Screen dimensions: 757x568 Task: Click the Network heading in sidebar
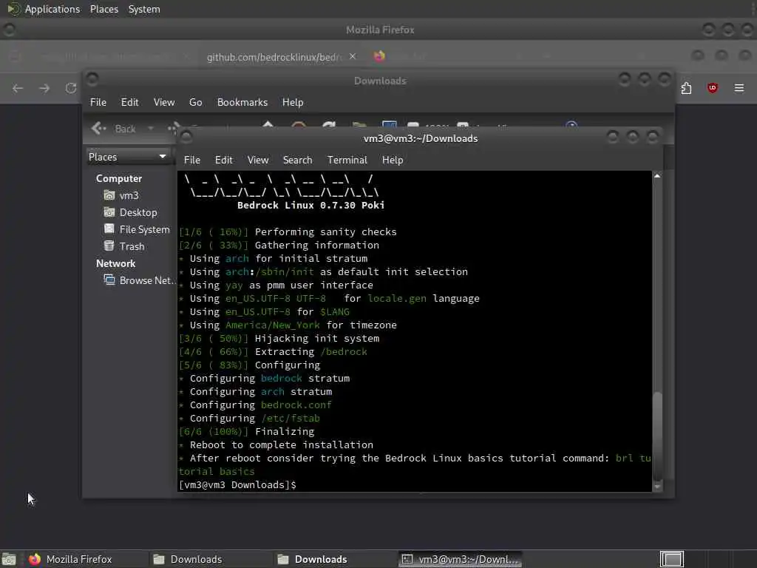click(115, 264)
